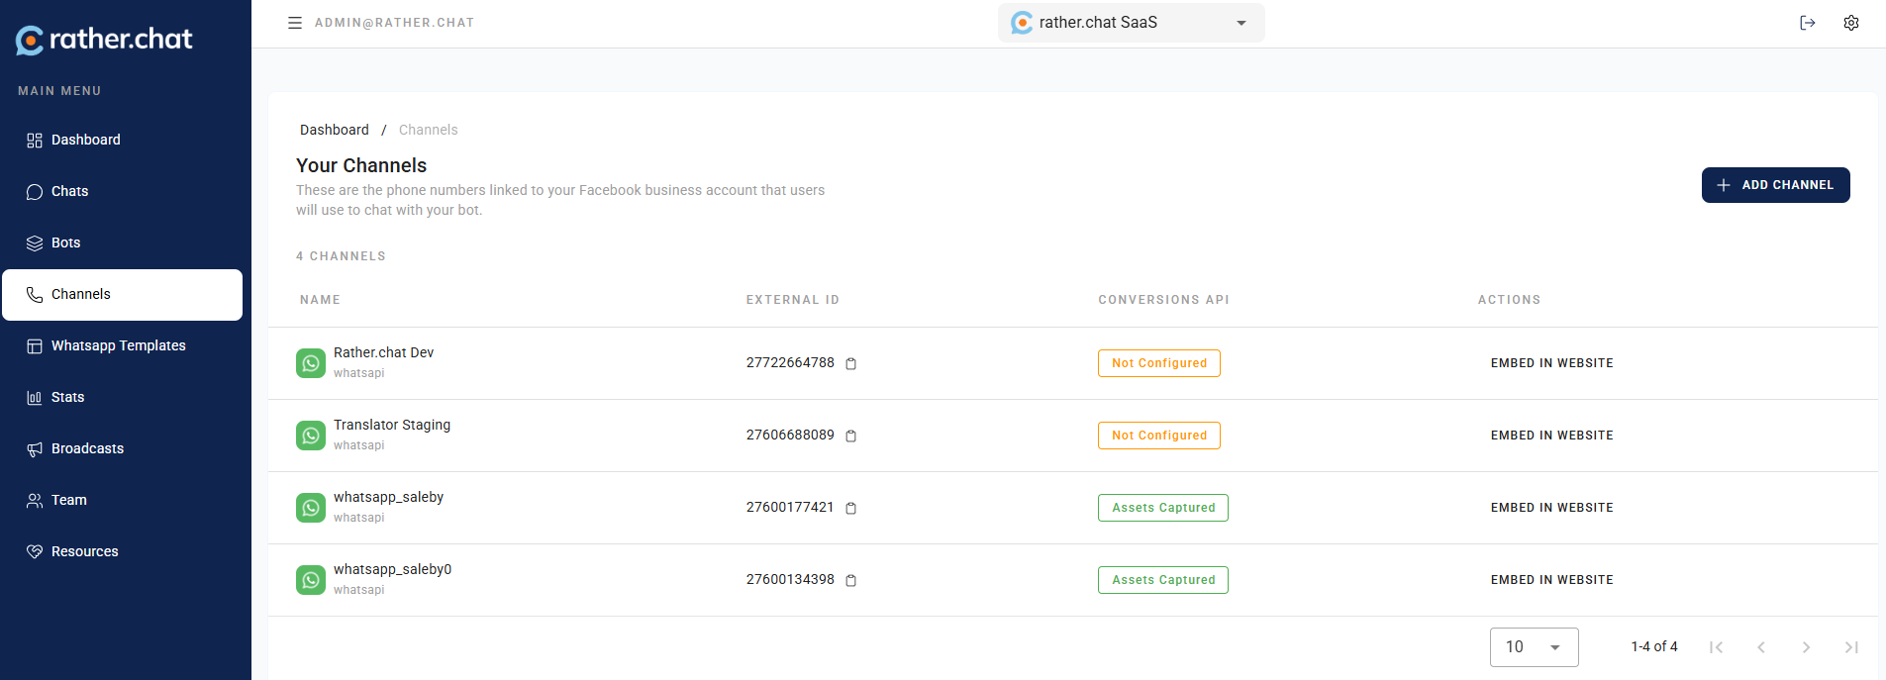
Task: Click Not Configured badge for Translator Staging
Action: pyautogui.click(x=1159, y=436)
